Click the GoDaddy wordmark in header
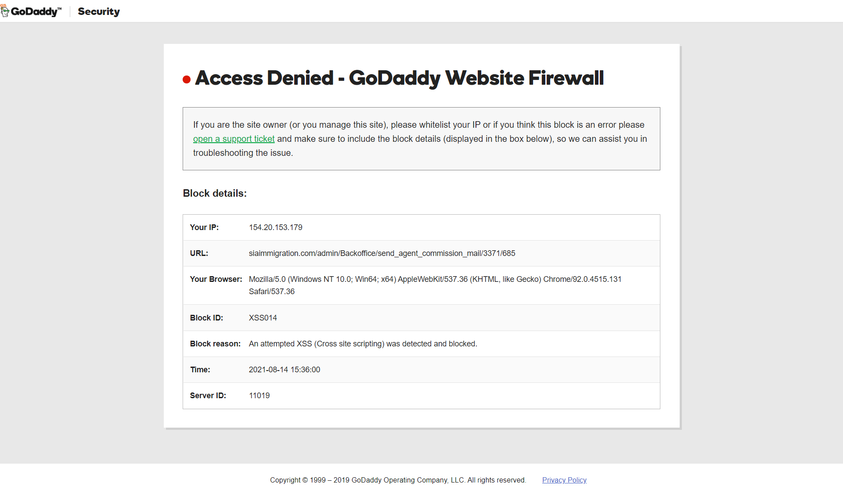This screenshot has height=497, width=843. pos(36,11)
